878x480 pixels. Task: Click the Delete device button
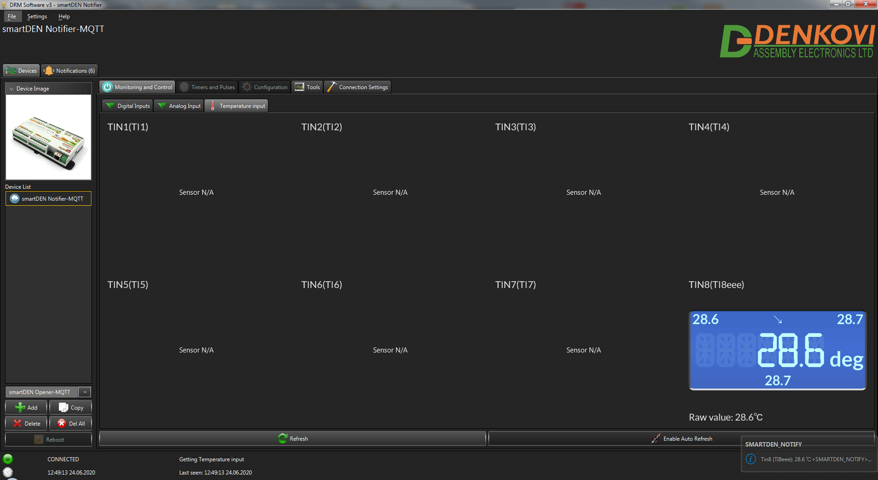click(x=27, y=423)
